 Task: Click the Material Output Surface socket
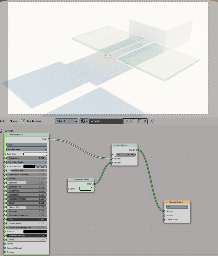tap(164, 211)
